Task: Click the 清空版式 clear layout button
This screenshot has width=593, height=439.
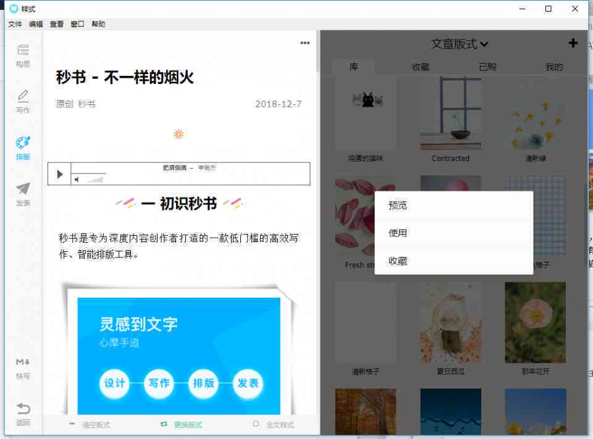Action: 90,425
